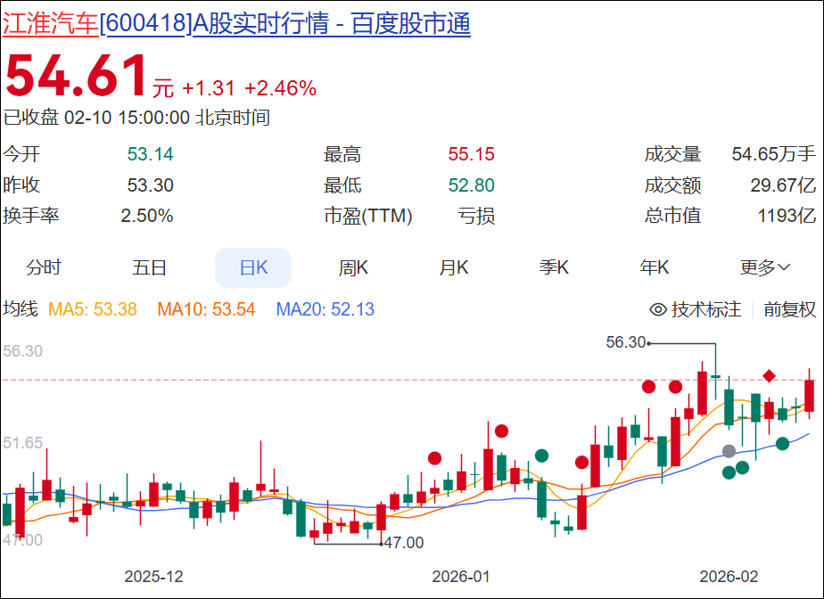824x599 pixels.
Task: Select the 周K weekly chart tab
Action: pyautogui.click(x=353, y=267)
